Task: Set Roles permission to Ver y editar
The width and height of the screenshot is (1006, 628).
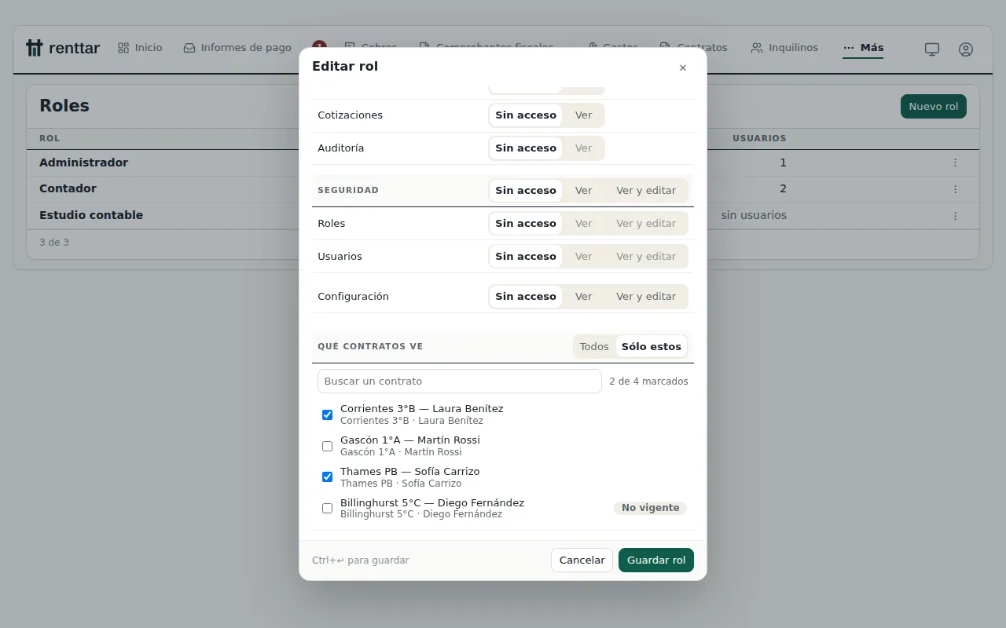Action: (646, 224)
